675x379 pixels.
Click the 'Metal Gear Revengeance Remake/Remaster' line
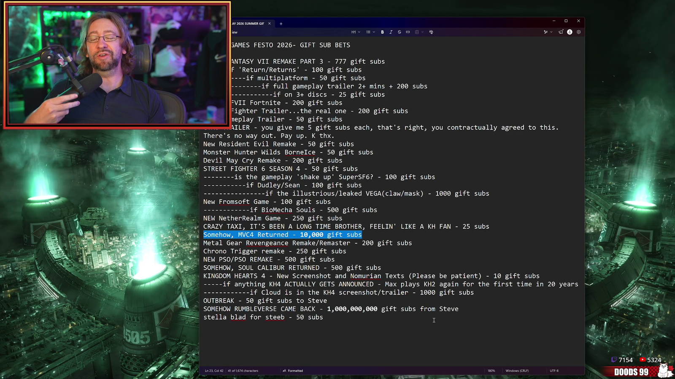(308, 243)
